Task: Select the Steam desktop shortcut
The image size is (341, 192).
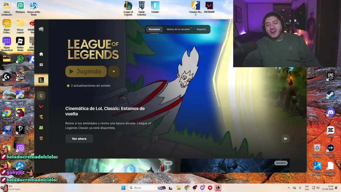Action: coord(331,96)
